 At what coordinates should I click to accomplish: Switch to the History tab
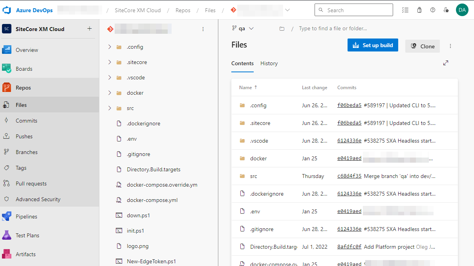pos(269,63)
